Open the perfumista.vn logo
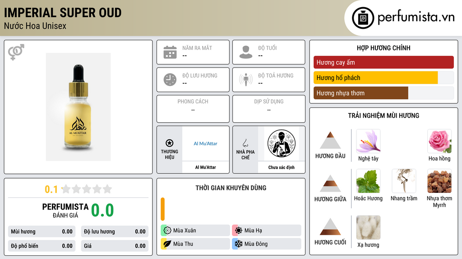 [x=403, y=18]
